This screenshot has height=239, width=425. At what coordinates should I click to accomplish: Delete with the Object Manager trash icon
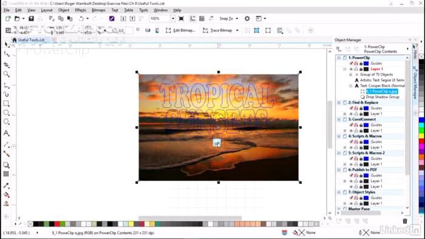point(405,221)
